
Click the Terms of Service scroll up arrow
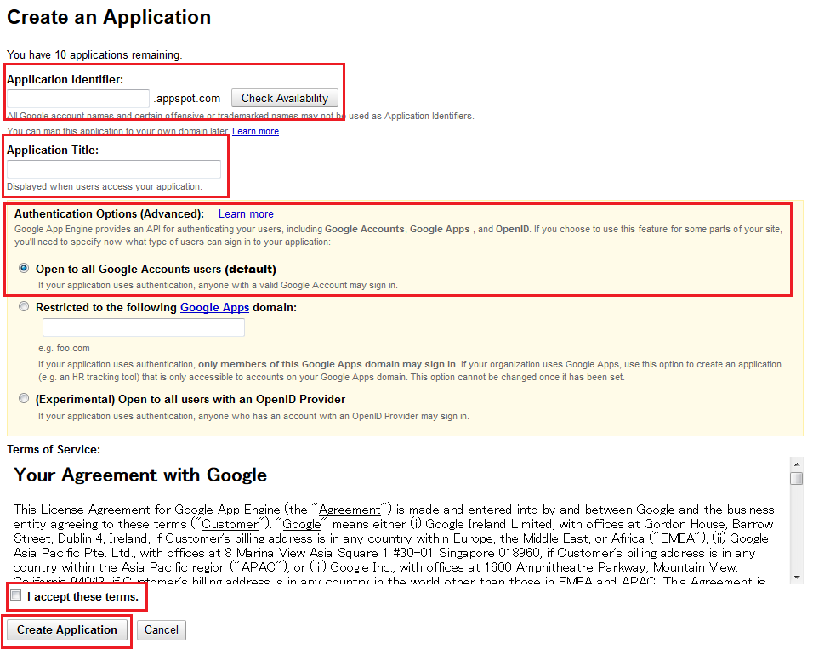[796, 464]
